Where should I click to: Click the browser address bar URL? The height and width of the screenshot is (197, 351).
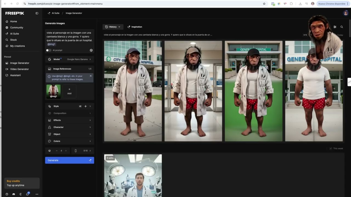65,4
